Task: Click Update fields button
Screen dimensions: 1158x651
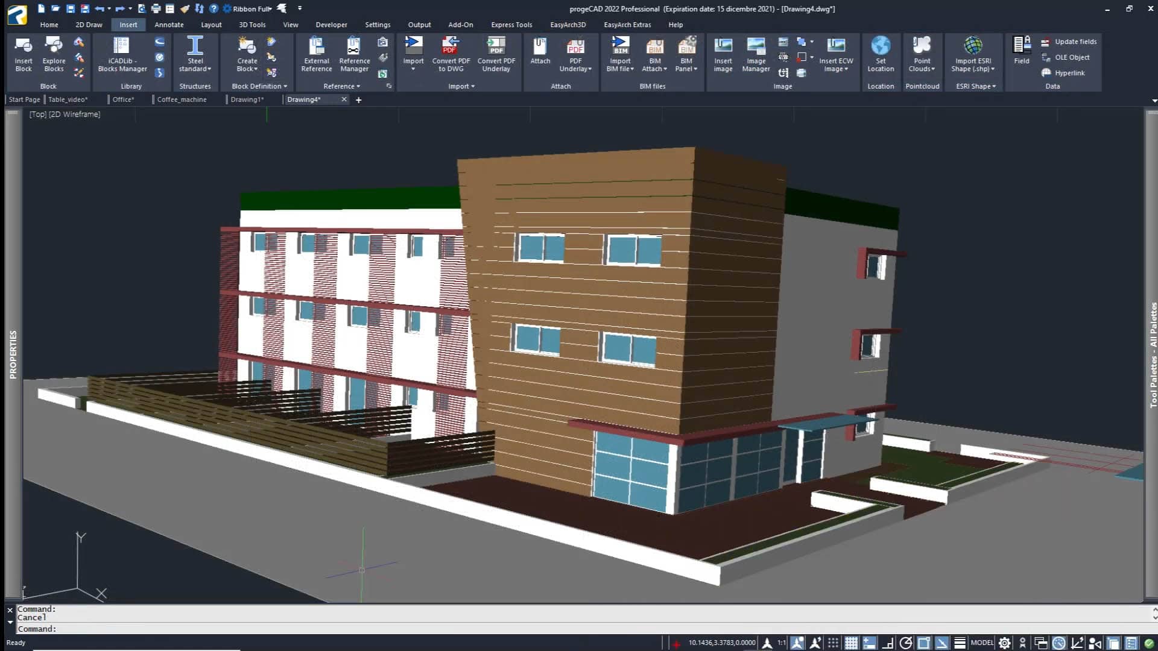Action: coord(1069,42)
